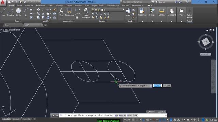This screenshot has height=122, width=218.
Task: Click the keyword search field
Action: coord(136,2)
